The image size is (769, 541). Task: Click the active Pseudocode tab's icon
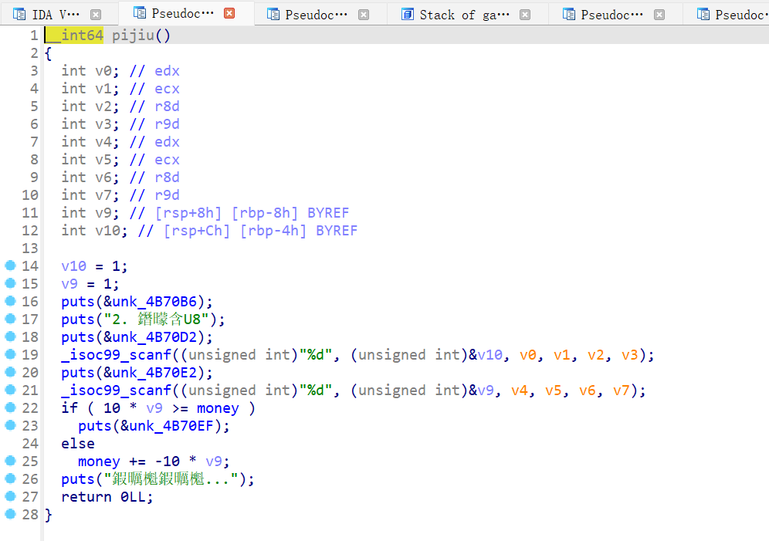tap(140, 13)
